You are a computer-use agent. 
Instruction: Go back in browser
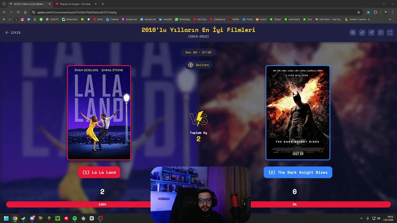pos(4,12)
